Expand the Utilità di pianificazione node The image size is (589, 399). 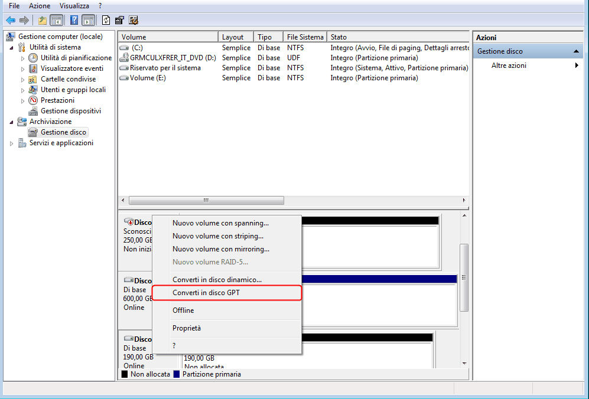(x=22, y=58)
